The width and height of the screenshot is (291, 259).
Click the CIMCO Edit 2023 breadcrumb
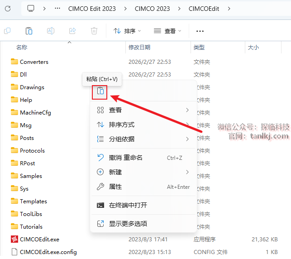tap(92, 9)
